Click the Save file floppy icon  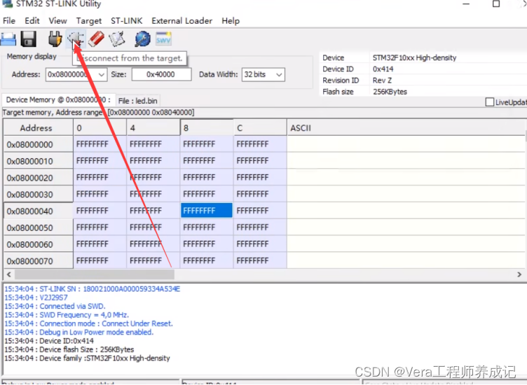29,39
